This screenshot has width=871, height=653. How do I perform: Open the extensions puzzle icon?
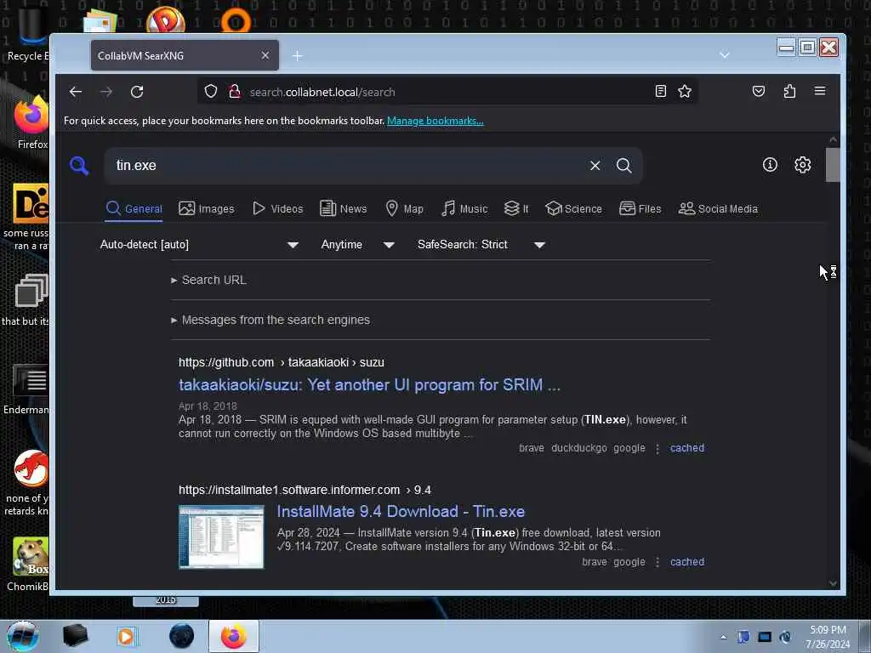click(x=789, y=91)
